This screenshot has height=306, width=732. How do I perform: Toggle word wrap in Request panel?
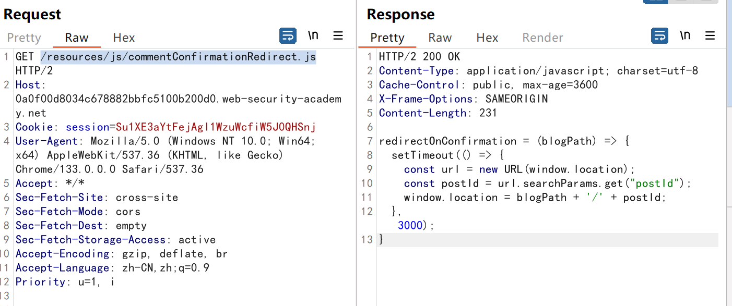(288, 36)
